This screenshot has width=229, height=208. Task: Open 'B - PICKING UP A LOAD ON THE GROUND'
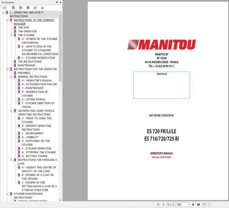(x=38, y=177)
